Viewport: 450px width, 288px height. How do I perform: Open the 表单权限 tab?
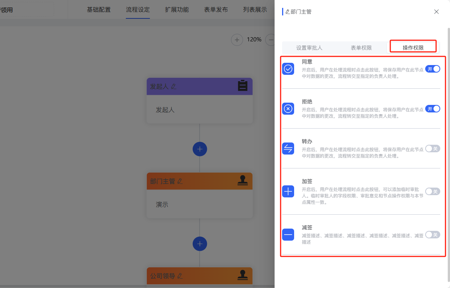tap(361, 48)
